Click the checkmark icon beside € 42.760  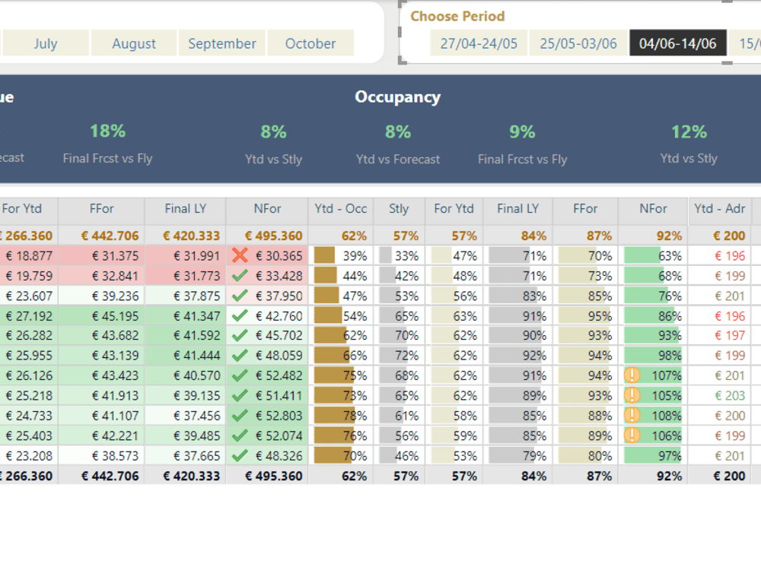pyautogui.click(x=240, y=315)
